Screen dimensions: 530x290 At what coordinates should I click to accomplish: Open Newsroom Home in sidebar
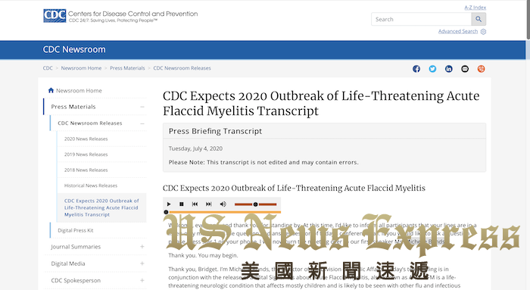pos(79,91)
